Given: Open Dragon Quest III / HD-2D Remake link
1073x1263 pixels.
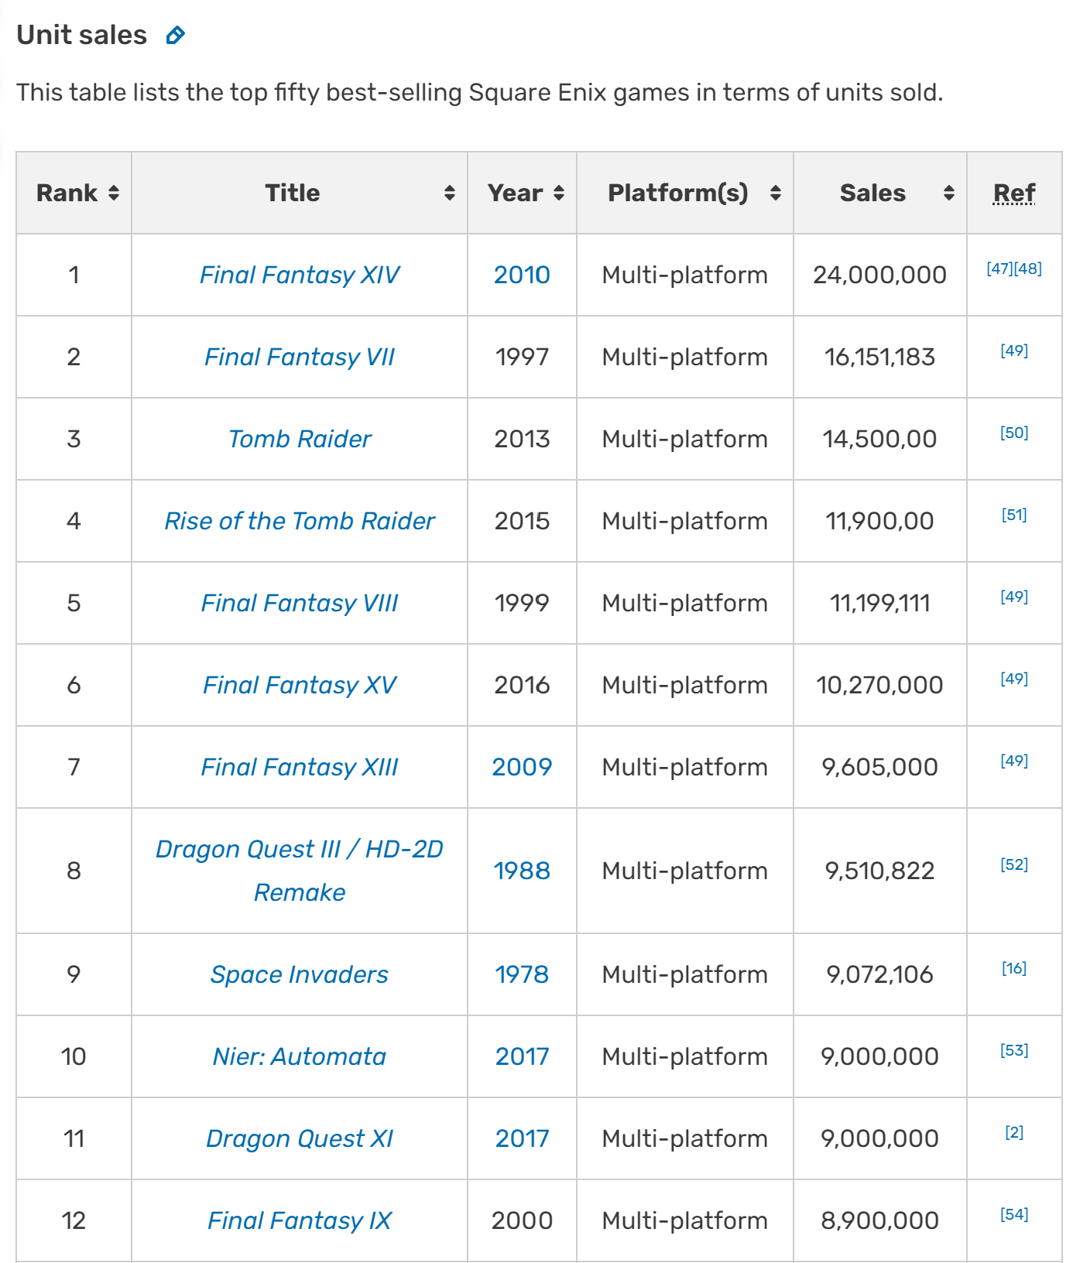Looking at the screenshot, I should pyautogui.click(x=300, y=871).
